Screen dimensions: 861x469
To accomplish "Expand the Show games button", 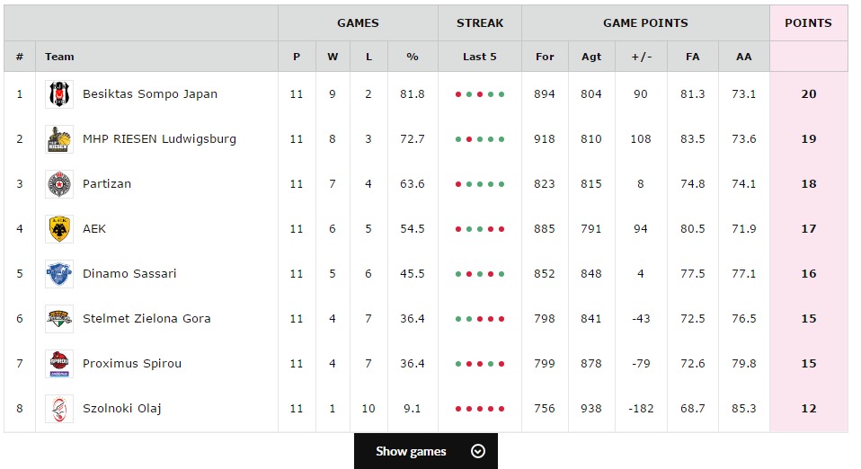I will [411, 451].
